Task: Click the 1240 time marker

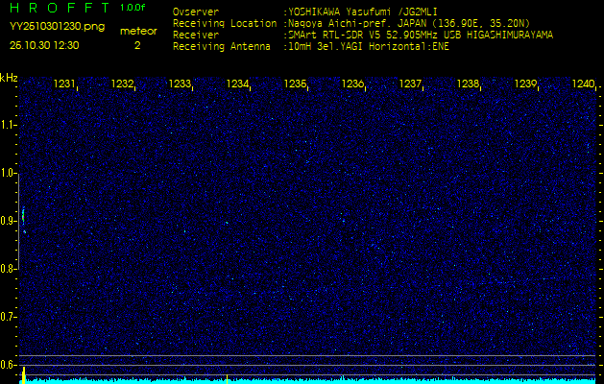Action: pos(582,84)
